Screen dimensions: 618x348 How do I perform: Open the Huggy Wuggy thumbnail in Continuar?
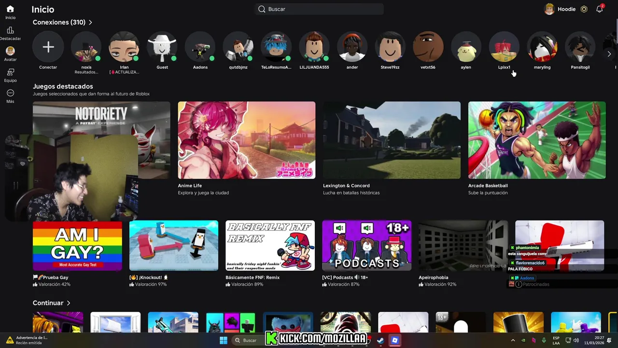(x=288, y=322)
